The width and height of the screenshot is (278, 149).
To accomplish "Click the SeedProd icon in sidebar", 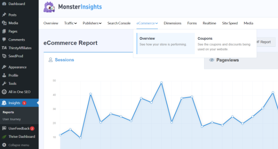I will [x=4, y=56].
